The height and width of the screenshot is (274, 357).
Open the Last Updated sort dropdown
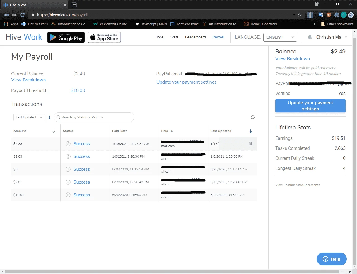[29, 117]
